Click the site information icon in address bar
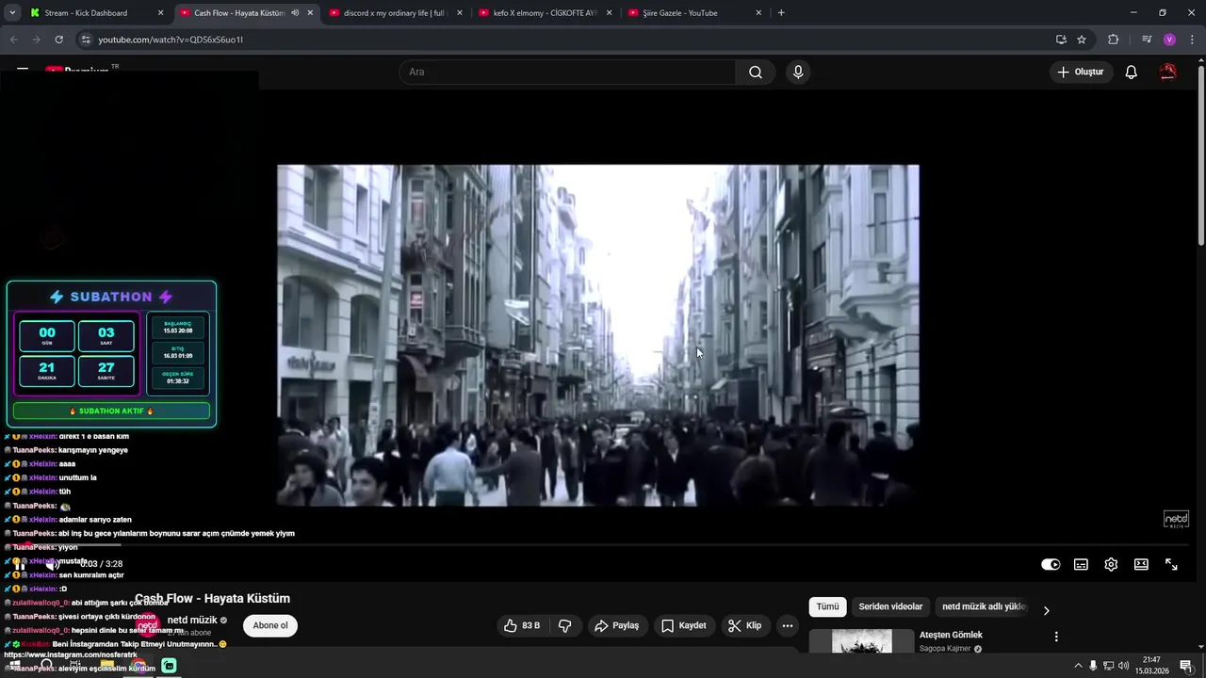Screen dimensions: 1206x678 86,40
